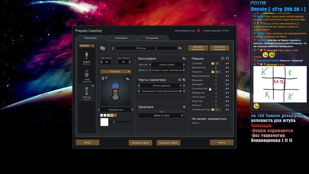The width and height of the screenshot is (309, 174).
Task: Switch to the Оснащение tab
Action: (x=152, y=38)
